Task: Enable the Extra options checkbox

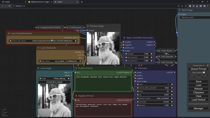Action: pos(204,72)
